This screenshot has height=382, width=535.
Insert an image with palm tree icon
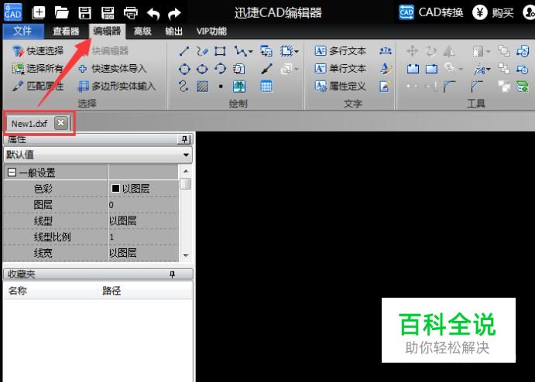[x=239, y=87]
